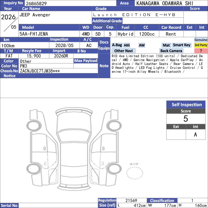Viewport: 208px width, 208px height.
Task: Click the Note header cell
Action: 104,66
